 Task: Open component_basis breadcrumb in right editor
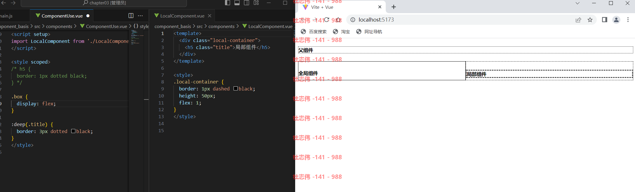point(173,26)
